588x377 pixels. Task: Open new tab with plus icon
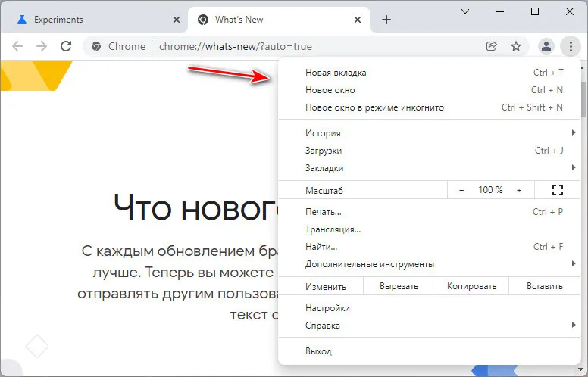[386, 20]
